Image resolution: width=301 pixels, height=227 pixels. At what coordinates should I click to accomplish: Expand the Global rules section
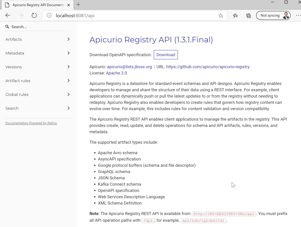point(38,94)
